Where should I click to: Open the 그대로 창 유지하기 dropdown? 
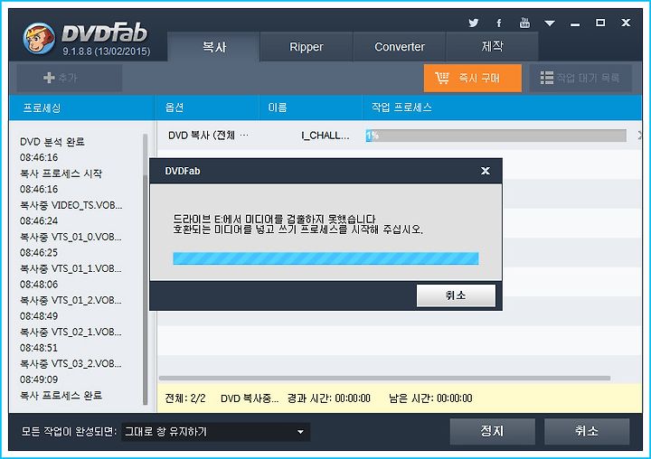click(215, 432)
